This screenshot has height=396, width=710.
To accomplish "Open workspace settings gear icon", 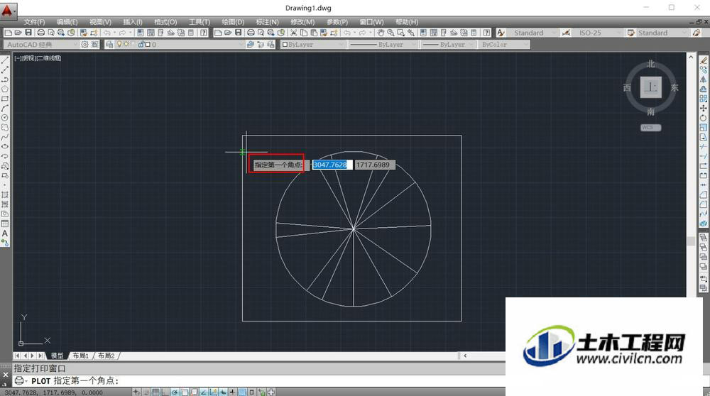I will tap(84, 44).
